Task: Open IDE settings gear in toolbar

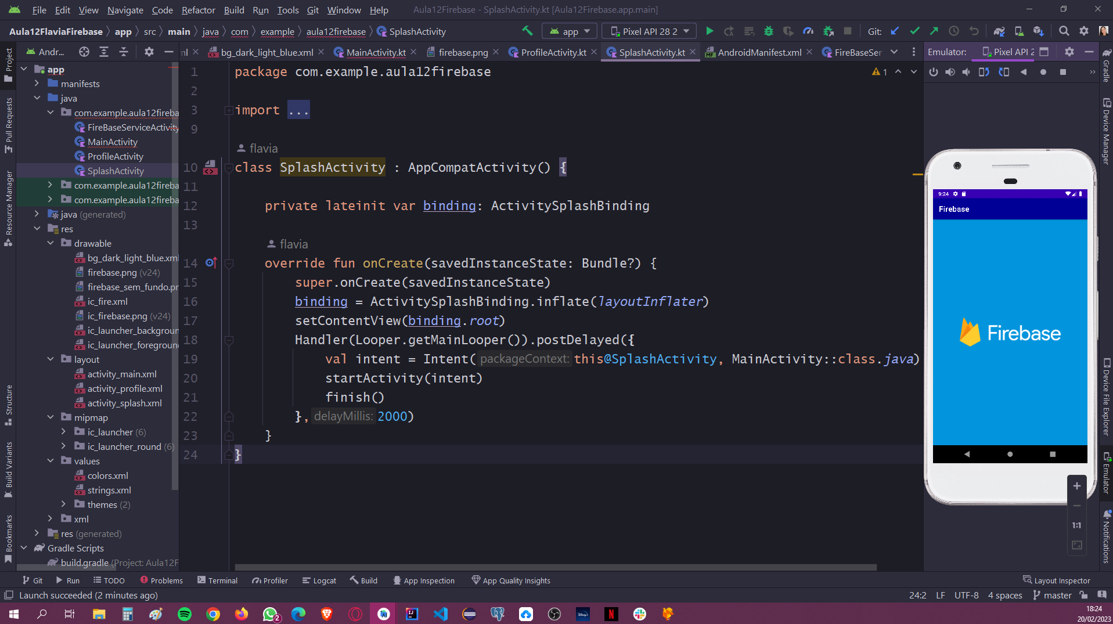Action: pos(1083,31)
